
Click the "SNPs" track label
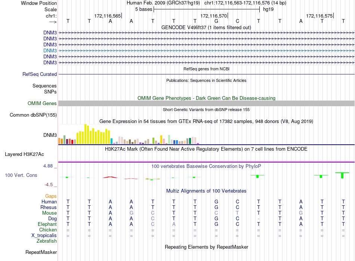pyautogui.click(x=50, y=92)
